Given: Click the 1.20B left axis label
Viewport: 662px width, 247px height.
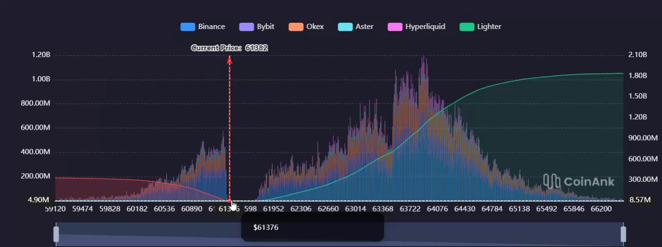Looking at the screenshot, I should click(40, 55).
